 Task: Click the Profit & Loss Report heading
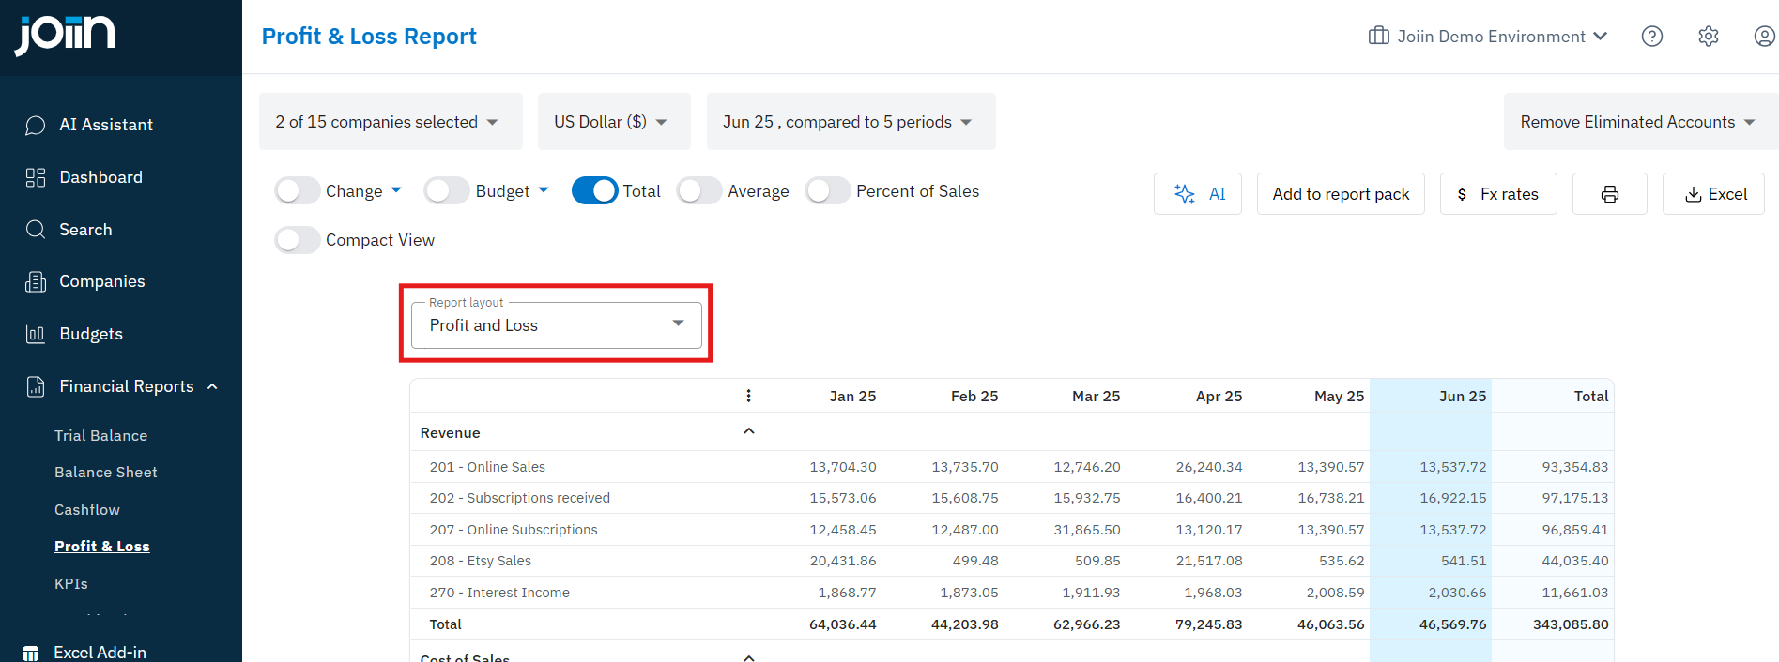[369, 37]
